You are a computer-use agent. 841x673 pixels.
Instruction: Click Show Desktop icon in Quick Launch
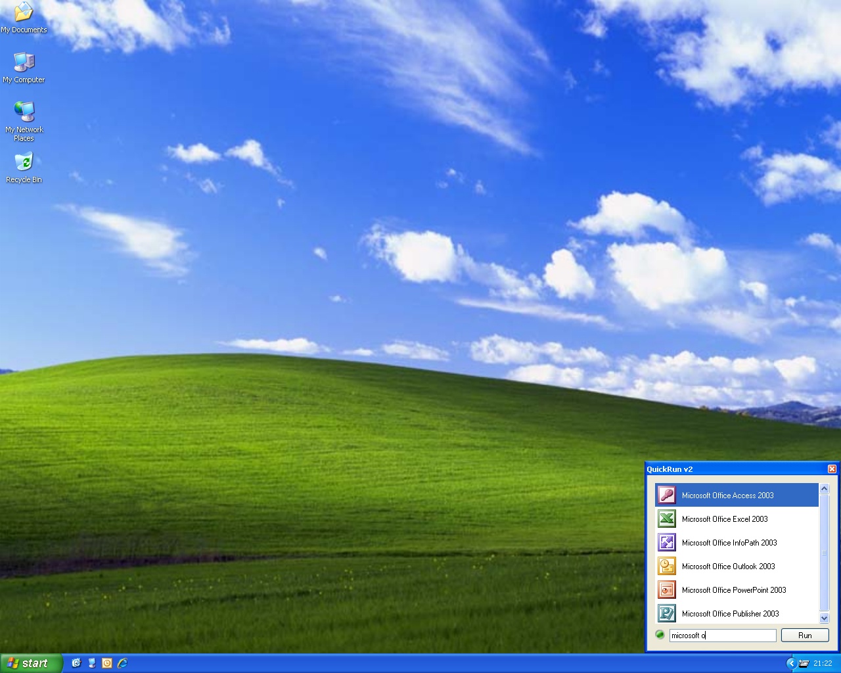coord(92,663)
